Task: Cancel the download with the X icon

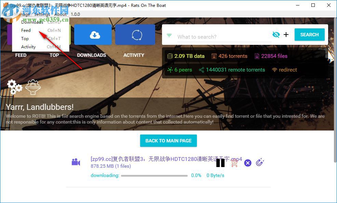Action: coord(247,163)
